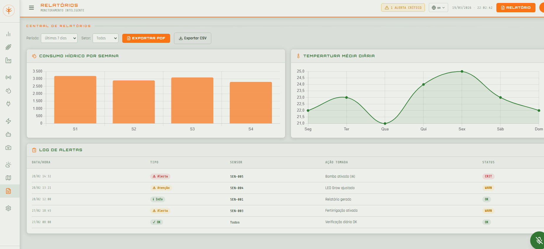The height and width of the screenshot is (249, 544).
Task: Click the 'Ação Tomada' column header
Action: [337, 162]
